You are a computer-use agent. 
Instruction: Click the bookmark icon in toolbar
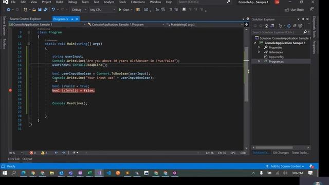(184, 10)
